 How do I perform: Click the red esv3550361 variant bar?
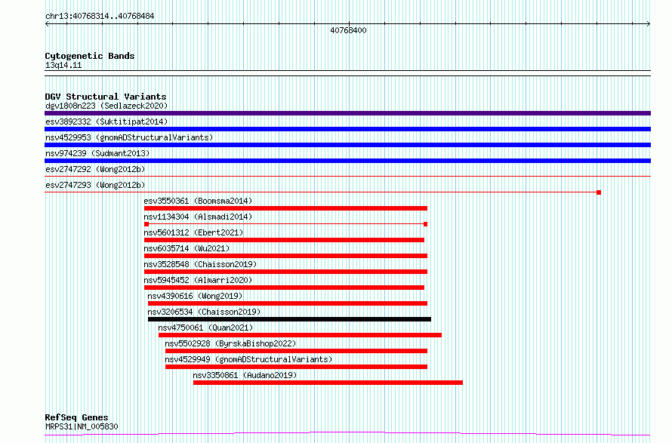tap(285, 208)
